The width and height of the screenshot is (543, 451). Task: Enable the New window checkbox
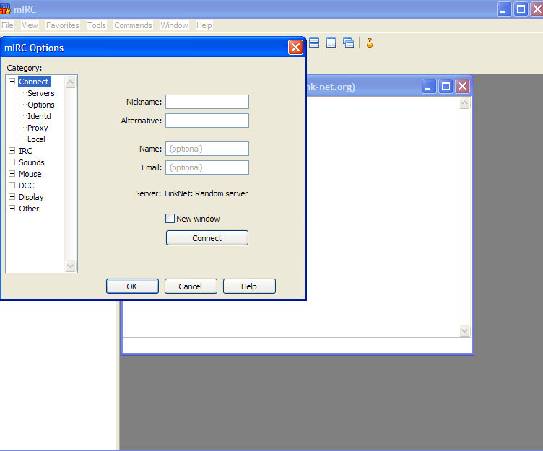[170, 219]
